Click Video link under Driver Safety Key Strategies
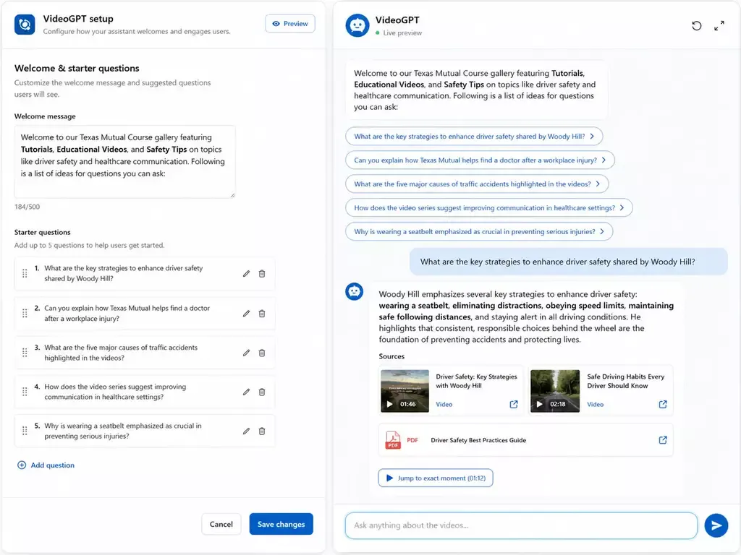The image size is (741, 555). [444, 405]
